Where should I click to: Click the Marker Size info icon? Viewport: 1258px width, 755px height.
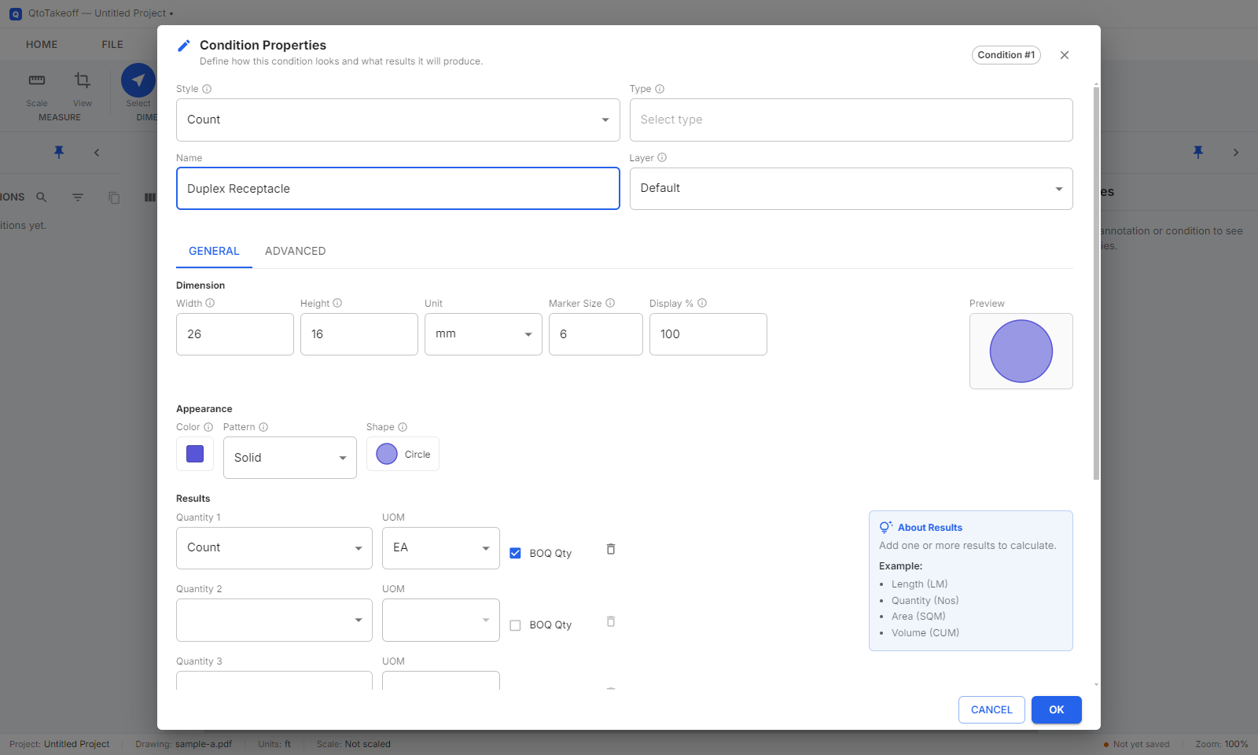tap(610, 303)
